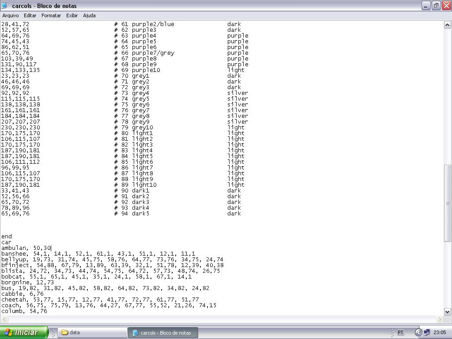Click the 'borgnine, 12,73' line
This screenshot has height=339, width=452.
(x=28, y=282)
